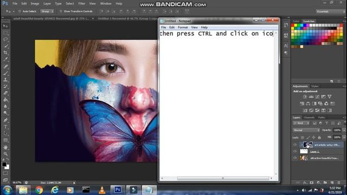Open the tool preset picker arrow
Screen dimensions: 347x195
click(14, 11)
